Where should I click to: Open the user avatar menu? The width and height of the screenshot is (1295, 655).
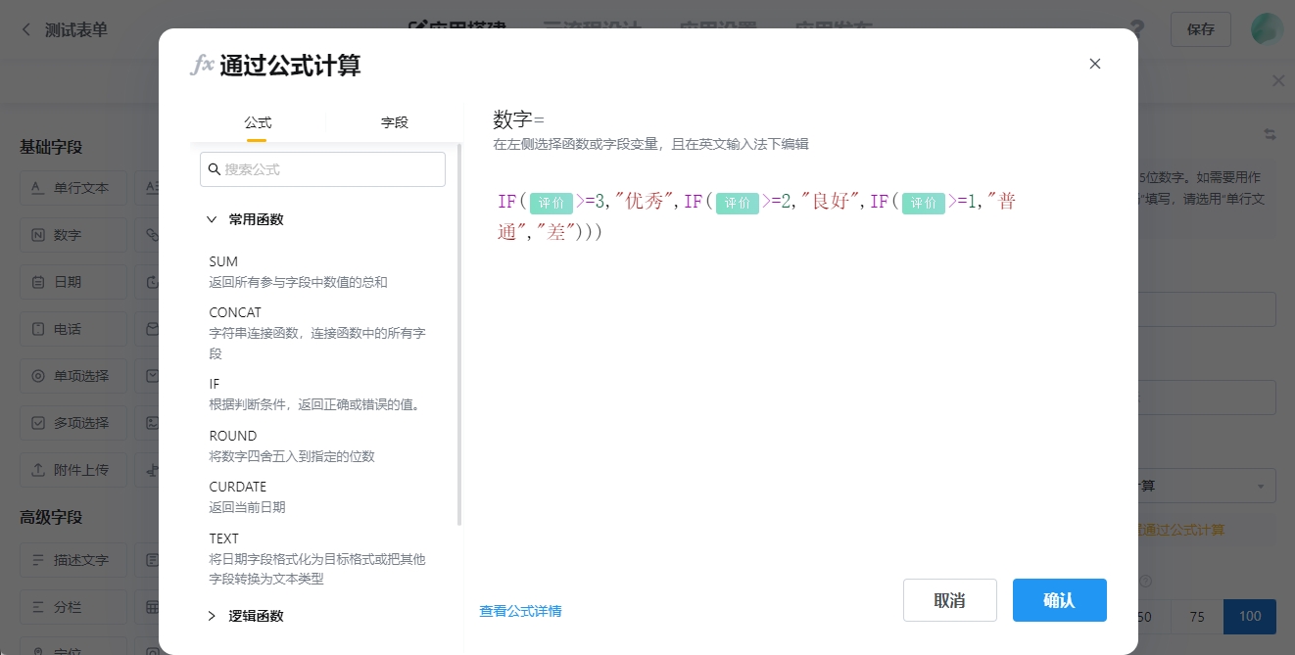(x=1267, y=28)
